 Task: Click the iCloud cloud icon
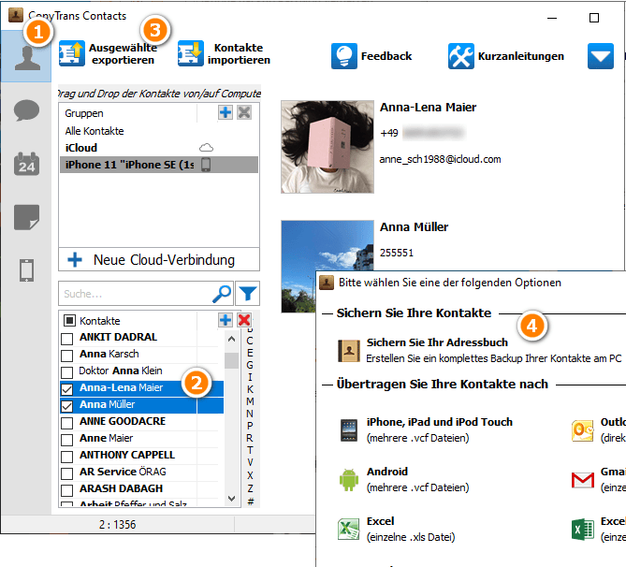206,148
